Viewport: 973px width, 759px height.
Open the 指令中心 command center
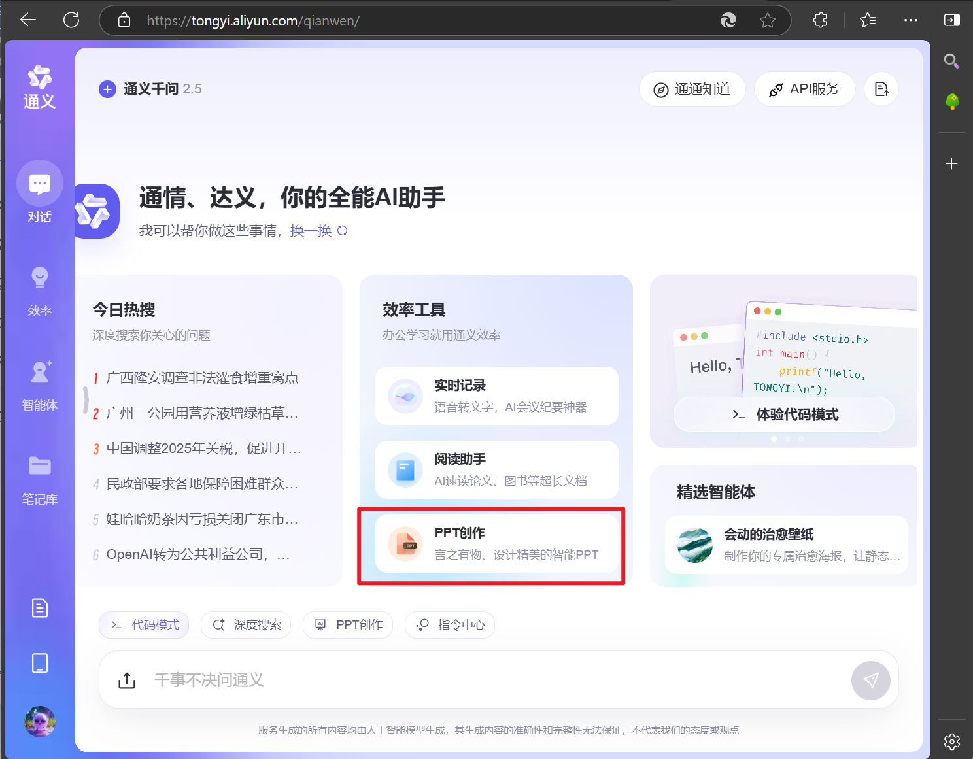449,624
